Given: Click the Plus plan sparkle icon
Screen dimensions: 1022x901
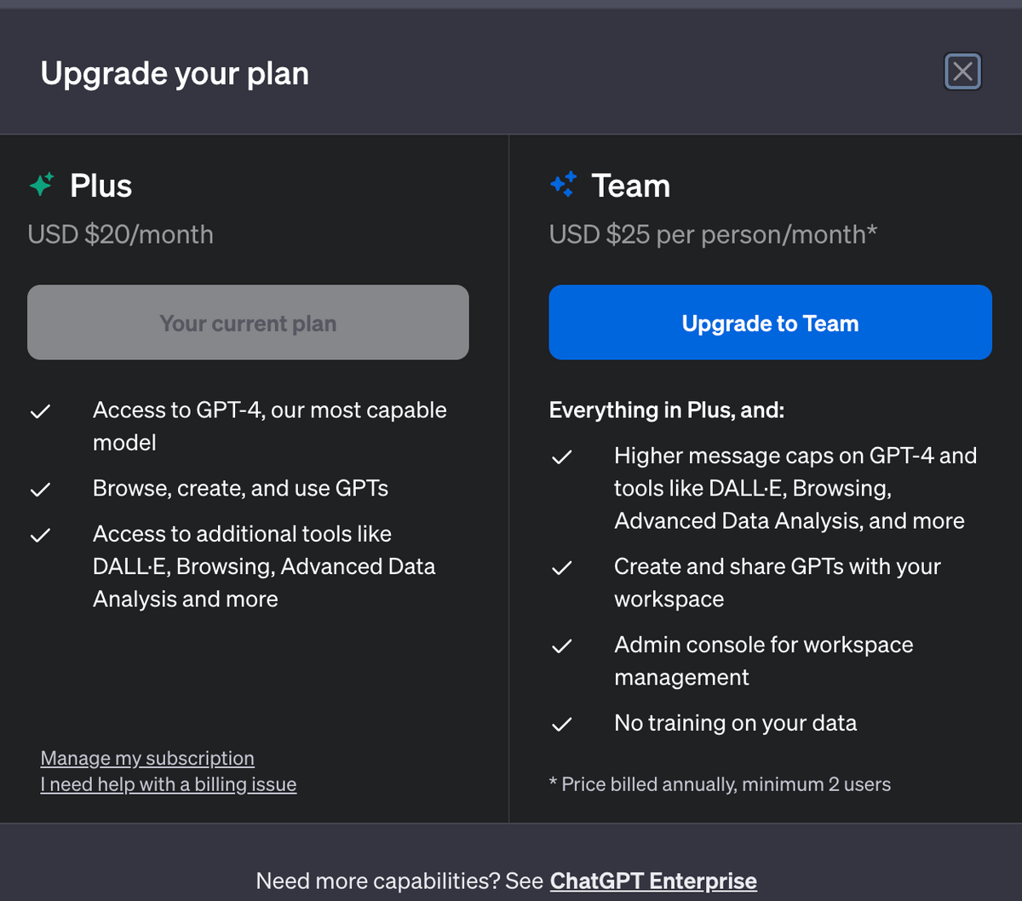Looking at the screenshot, I should point(40,183).
